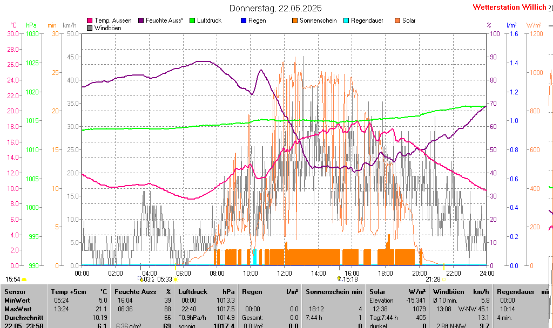Screen dimensions: 553x328
Task: Click the 13:24 maximum temperature time
Action: (x=62, y=309)
